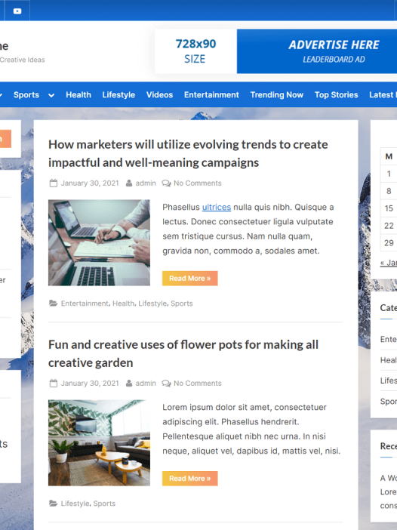Viewport: 397px width, 530px height.
Task: Open the living room post thumbnail
Action: coord(99,442)
